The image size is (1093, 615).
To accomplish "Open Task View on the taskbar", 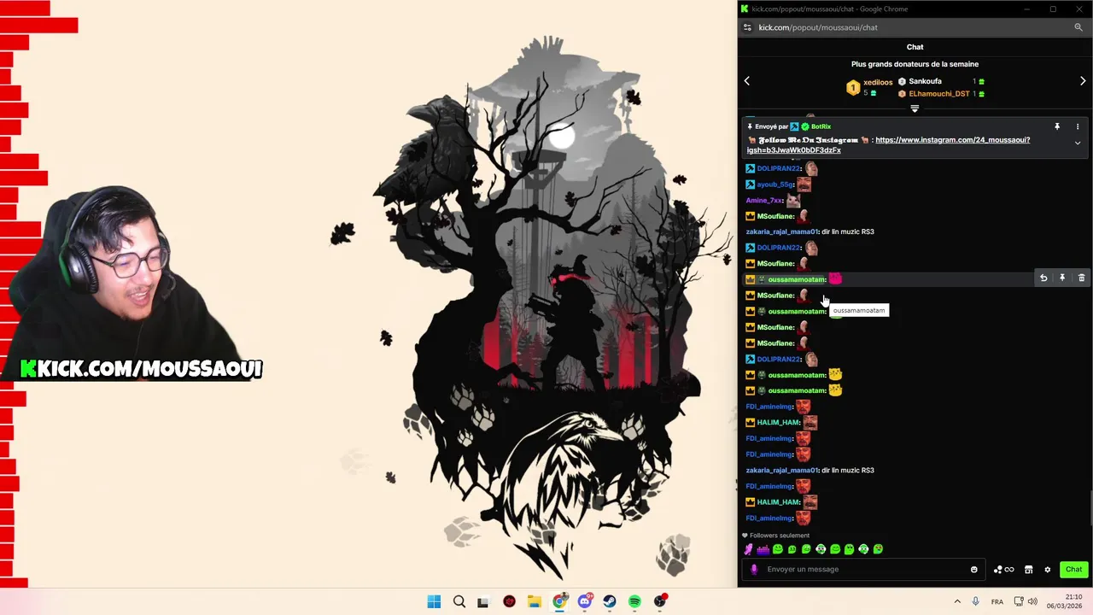I will (483, 601).
